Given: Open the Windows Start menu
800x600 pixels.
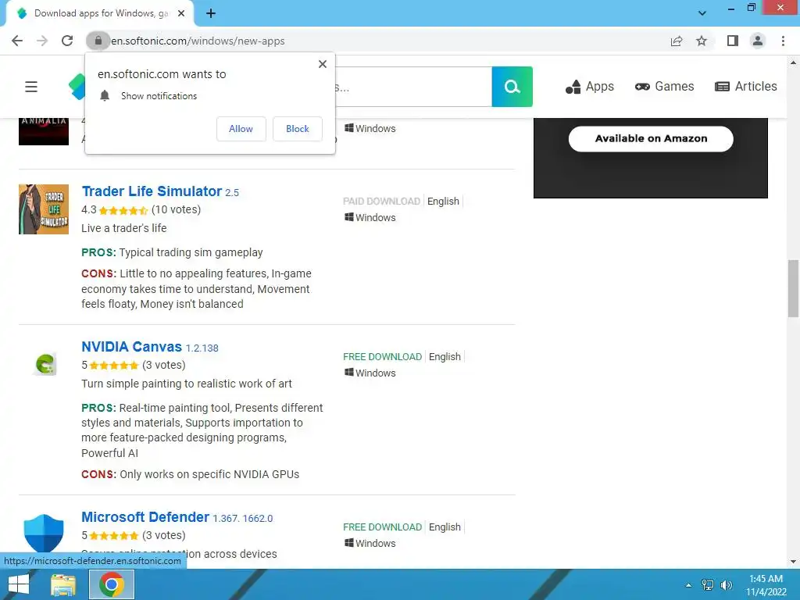Looking at the screenshot, I should [x=19, y=584].
